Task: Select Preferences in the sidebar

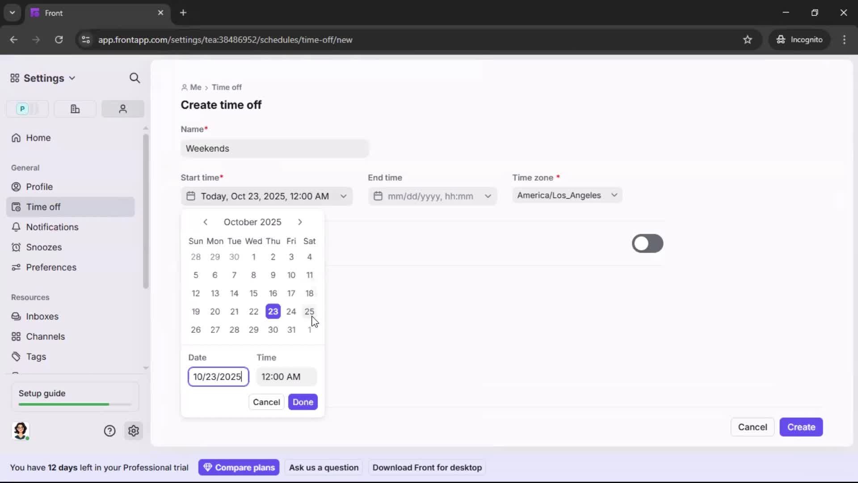Action: click(x=50, y=267)
